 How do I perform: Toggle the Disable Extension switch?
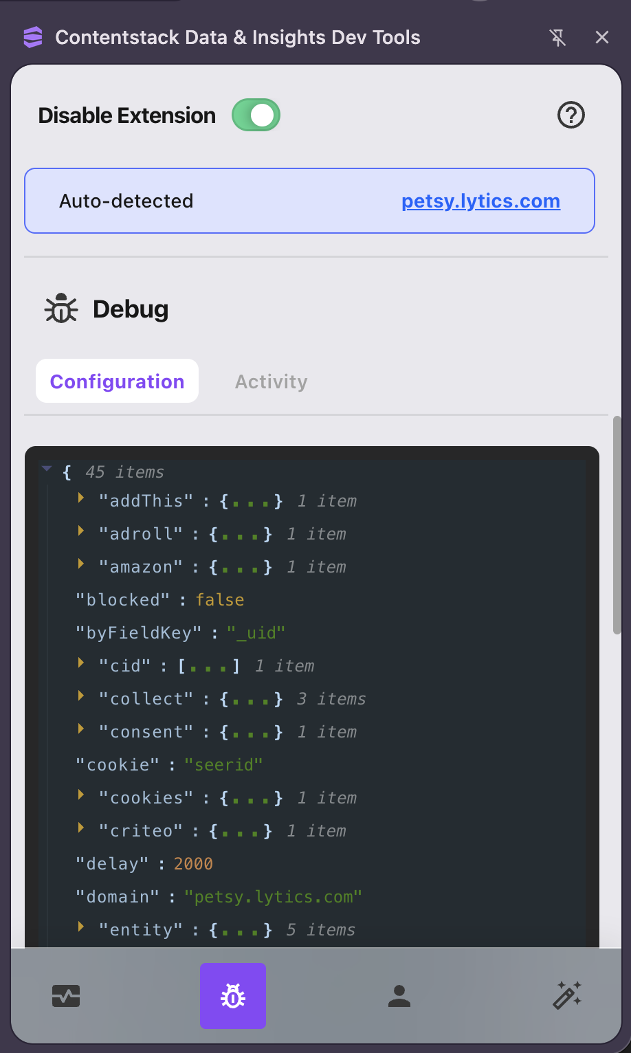tap(256, 115)
